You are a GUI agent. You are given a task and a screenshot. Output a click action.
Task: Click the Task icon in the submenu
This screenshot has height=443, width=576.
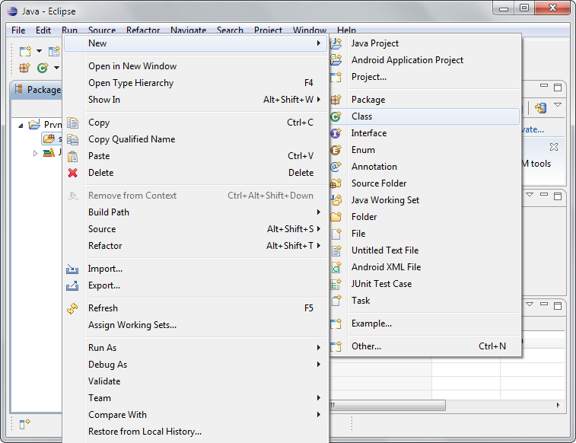point(336,301)
